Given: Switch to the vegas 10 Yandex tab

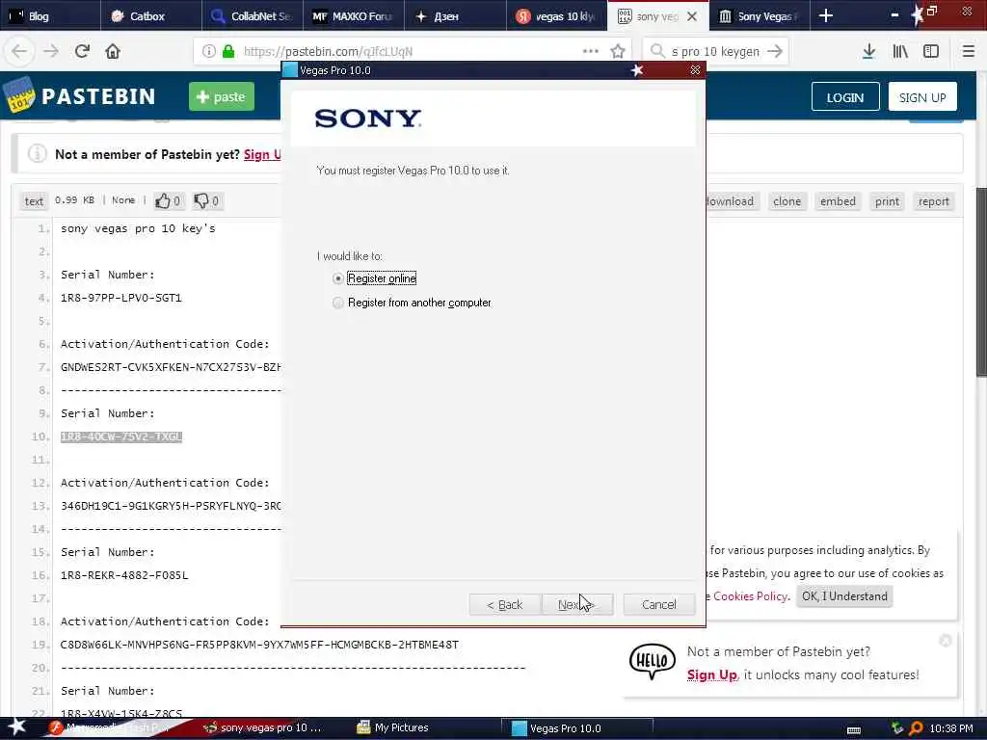Looking at the screenshot, I should 556,15.
